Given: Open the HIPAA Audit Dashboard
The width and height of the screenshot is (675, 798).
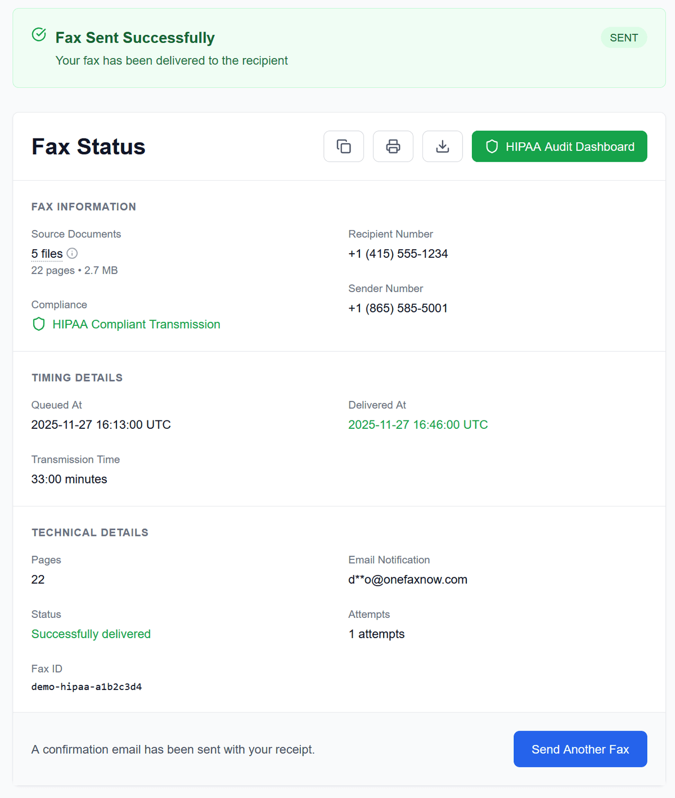Looking at the screenshot, I should (559, 146).
